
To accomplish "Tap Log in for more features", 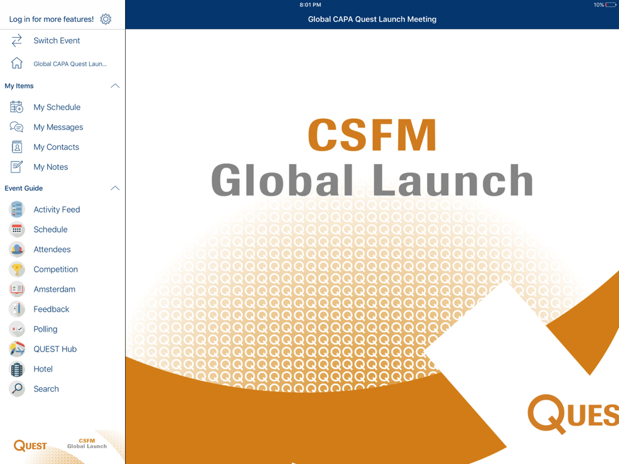I will point(51,19).
